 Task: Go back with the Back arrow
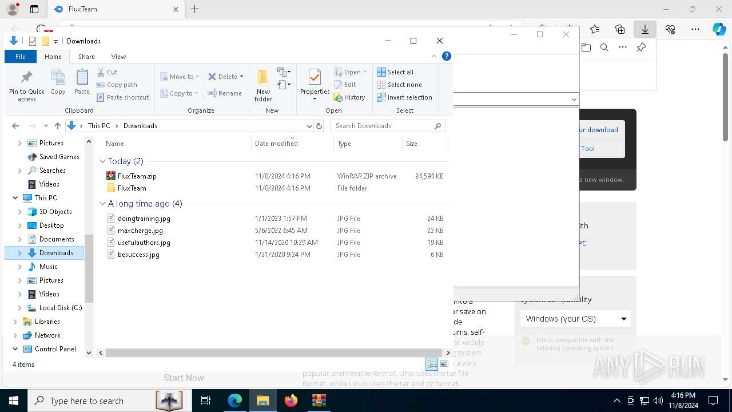click(15, 126)
